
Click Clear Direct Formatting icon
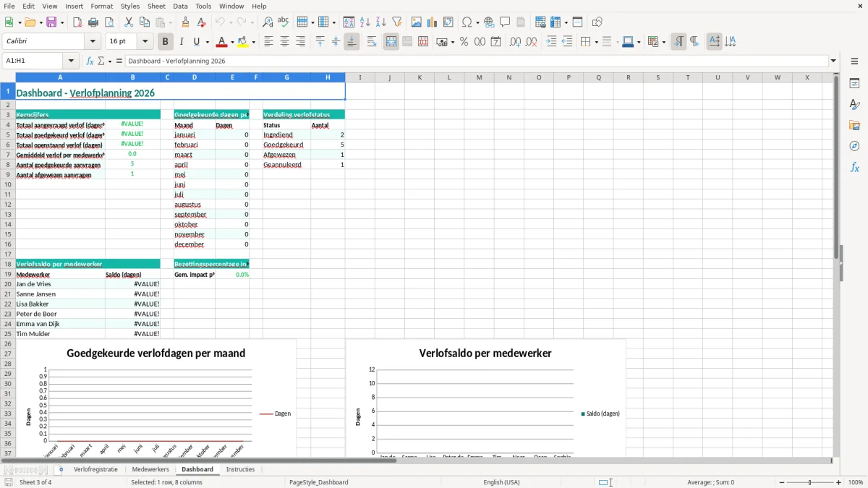point(201,22)
